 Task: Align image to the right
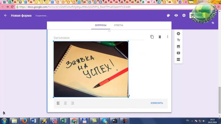pos(73,103)
